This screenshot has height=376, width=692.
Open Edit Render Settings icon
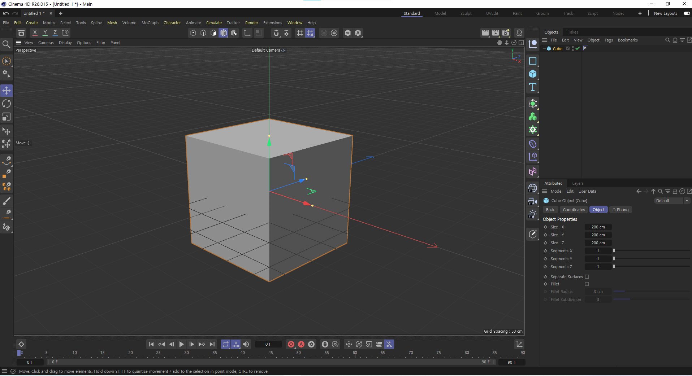[506, 33]
